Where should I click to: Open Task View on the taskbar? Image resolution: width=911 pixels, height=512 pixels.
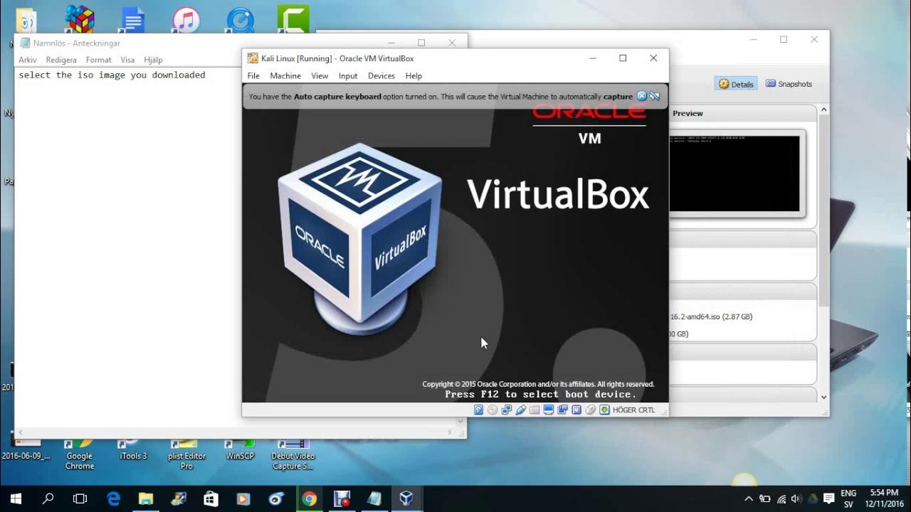click(x=80, y=498)
